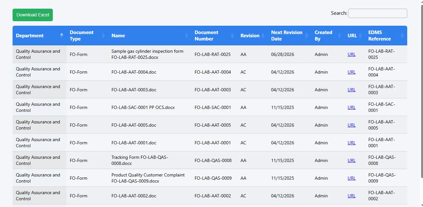This screenshot has width=423, height=207.
Task: Click Quality Assurance and Control in FO-LAB-AAT-0005 row
Action: pos(38,125)
